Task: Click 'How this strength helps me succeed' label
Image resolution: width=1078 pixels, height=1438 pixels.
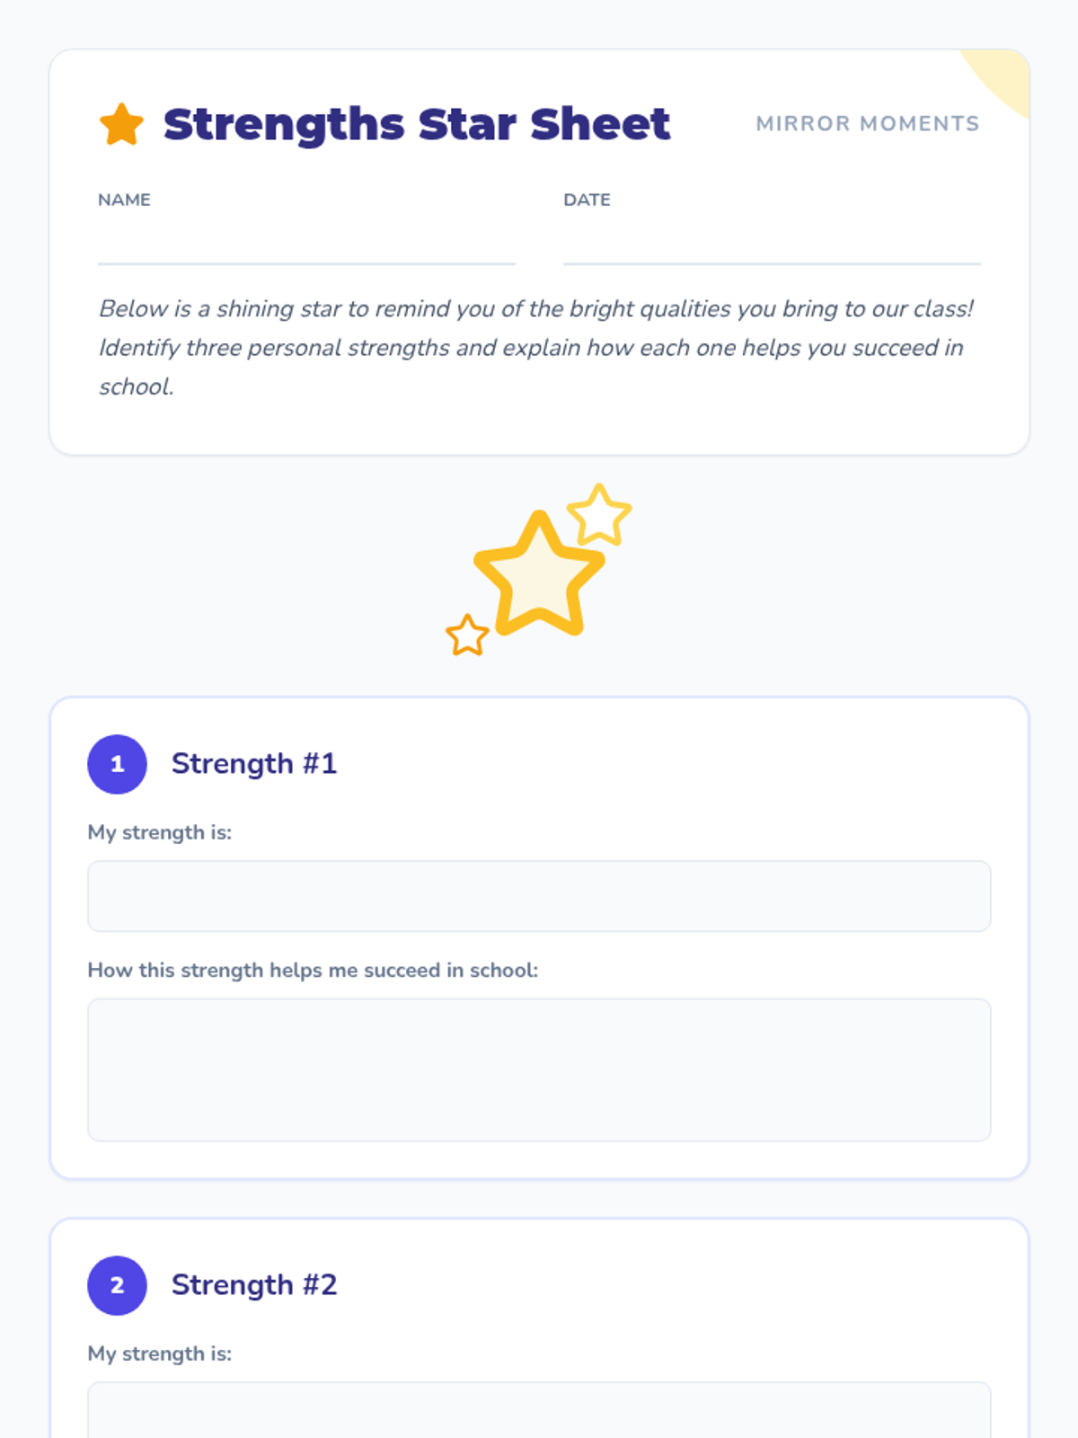Action: click(x=313, y=971)
